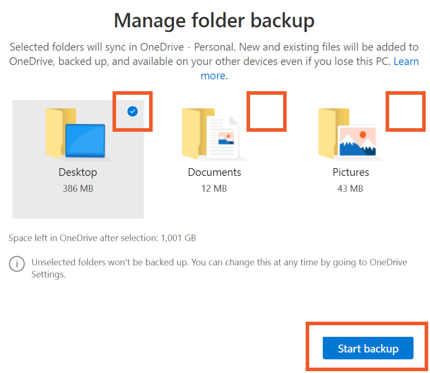This screenshot has width=430, height=373.
Task: Click the Pictures folder name label
Action: (351, 172)
